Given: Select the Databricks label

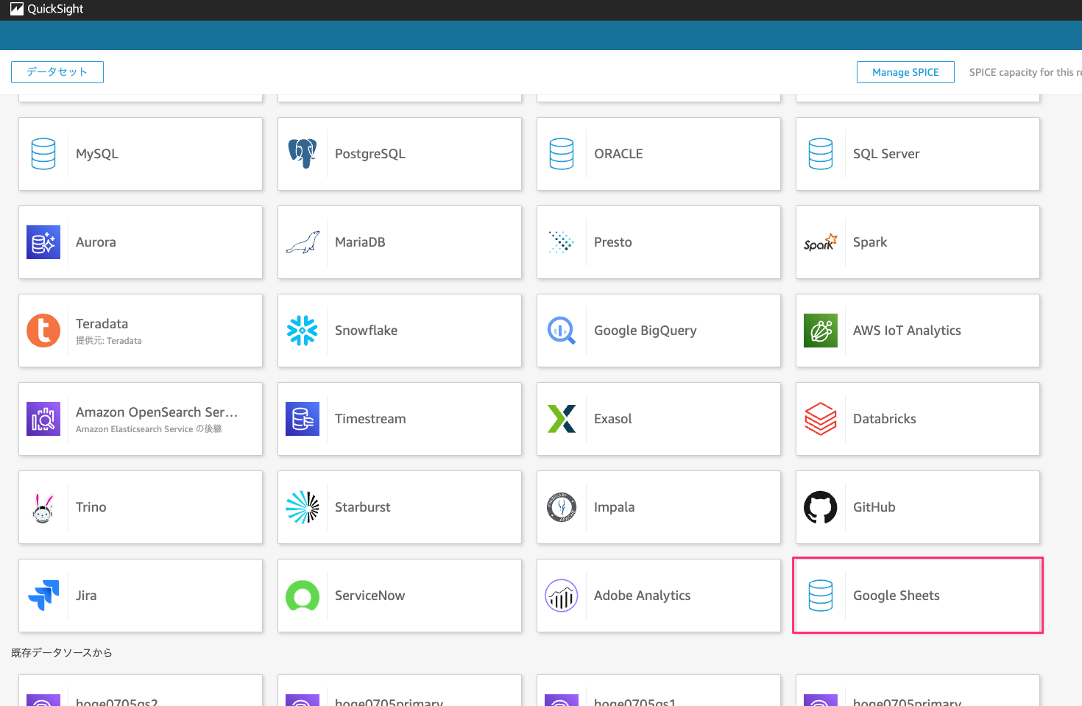Looking at the screenshot, I should tap(885, 419).
